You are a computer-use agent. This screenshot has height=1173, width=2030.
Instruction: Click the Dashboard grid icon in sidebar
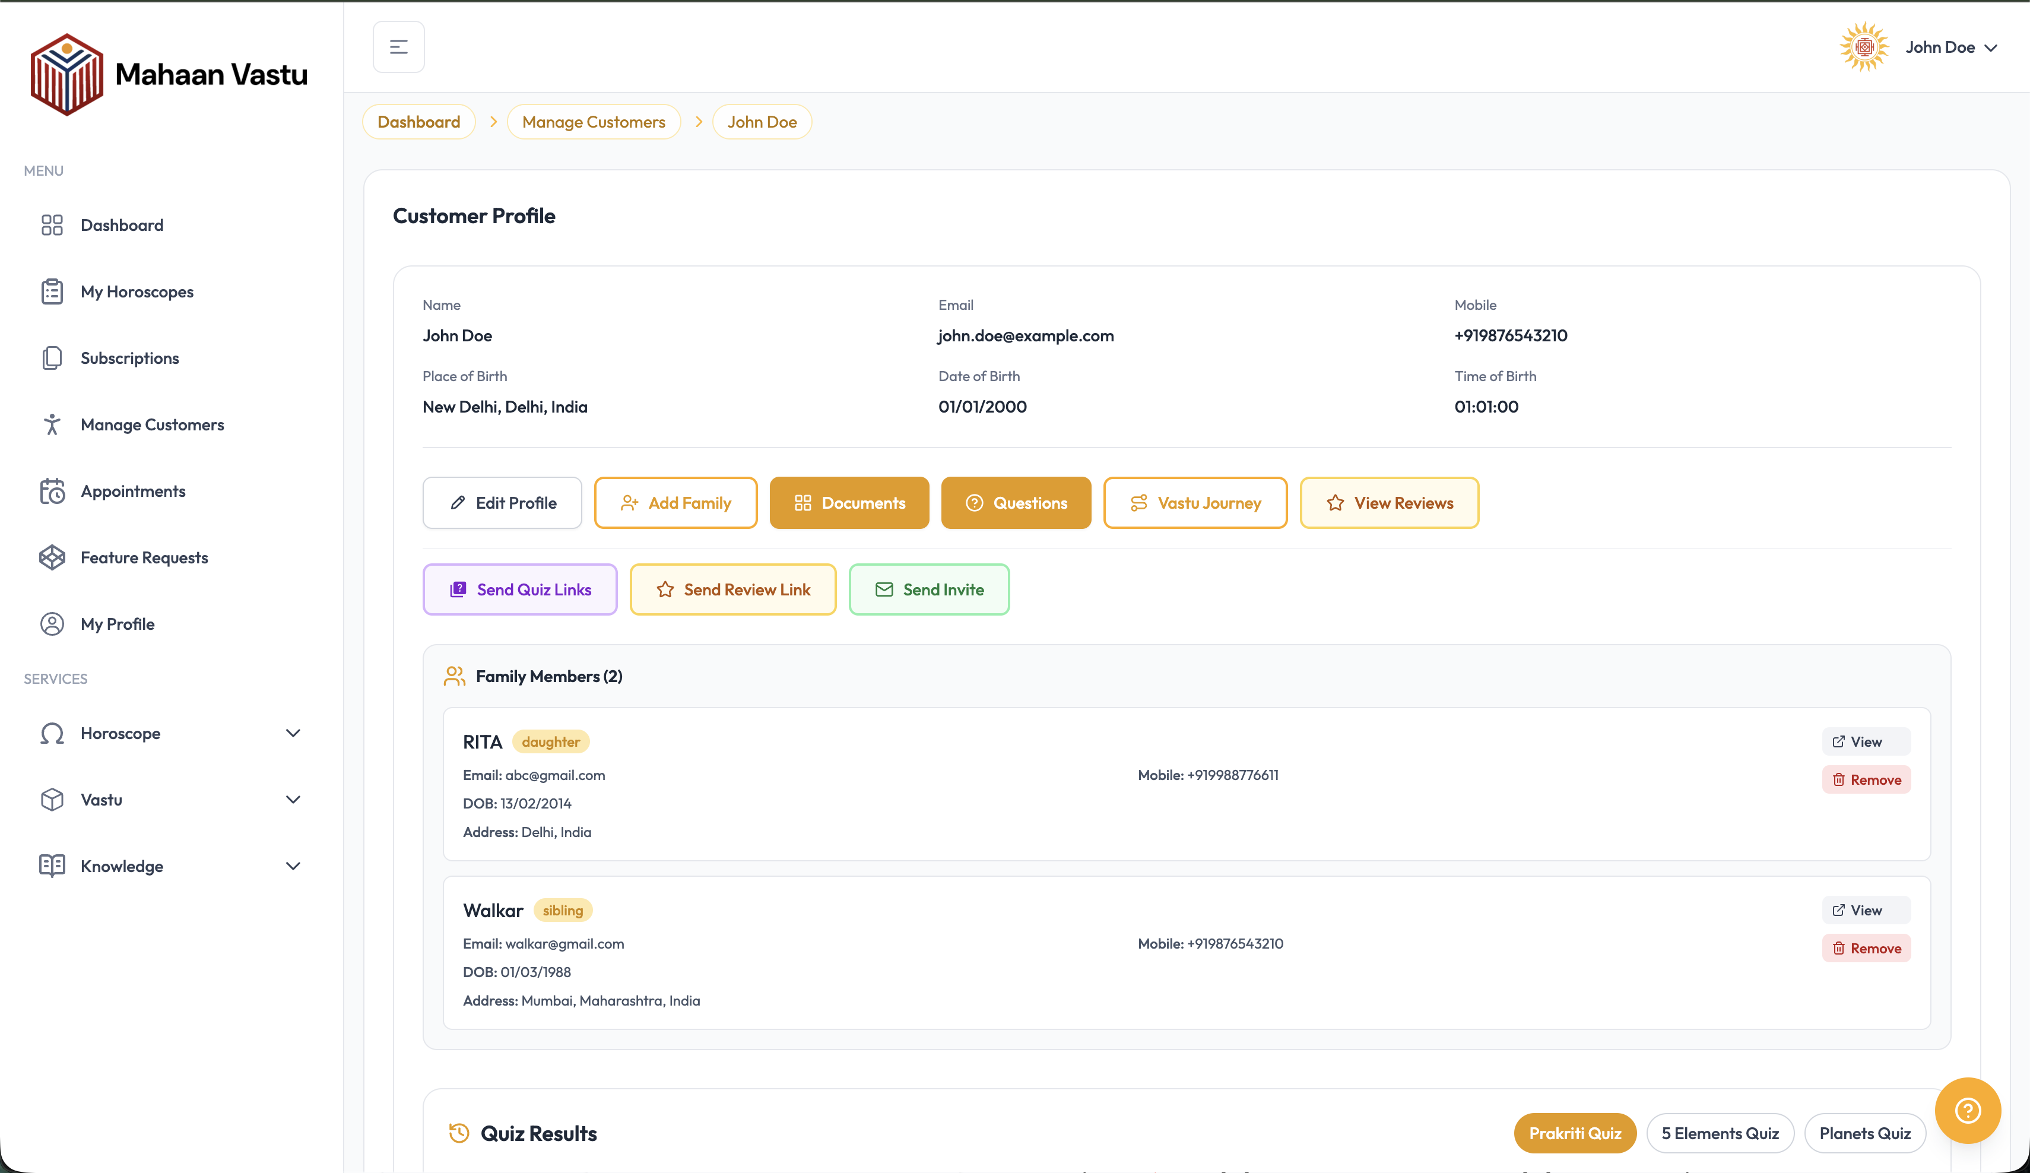(52, 225)
